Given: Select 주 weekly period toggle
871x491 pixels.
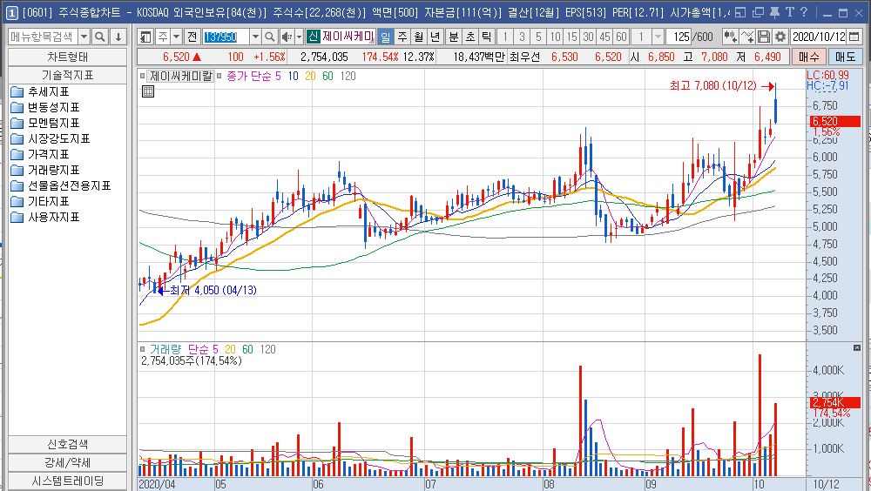Looking at the screenshot, I should click(402, 37).
